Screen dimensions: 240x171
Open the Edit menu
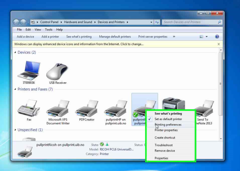click(28, 30)
